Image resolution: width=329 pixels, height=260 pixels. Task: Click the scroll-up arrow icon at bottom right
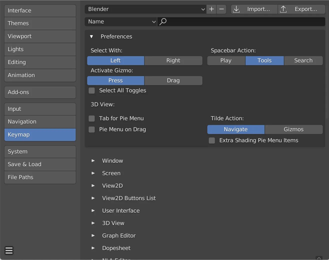[x=319, y=258]
